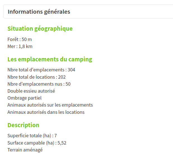Click the Double essieu autorisé text
The width and height of the screenshot is (173, 159).
31,91
